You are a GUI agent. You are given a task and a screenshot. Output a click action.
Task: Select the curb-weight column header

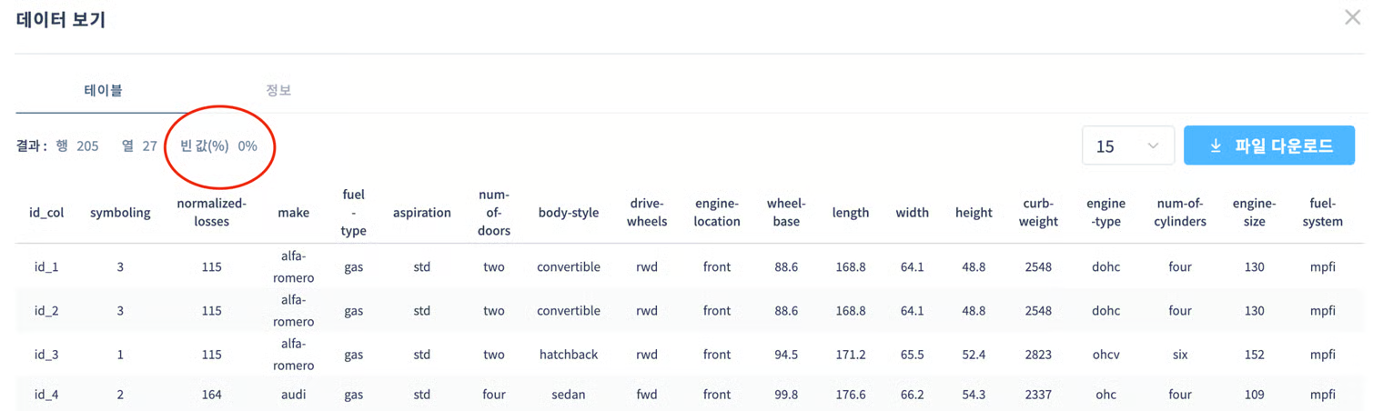point(1039,213)
